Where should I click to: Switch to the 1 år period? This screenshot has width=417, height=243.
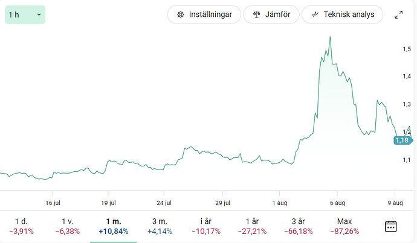[x=253, y=226]
